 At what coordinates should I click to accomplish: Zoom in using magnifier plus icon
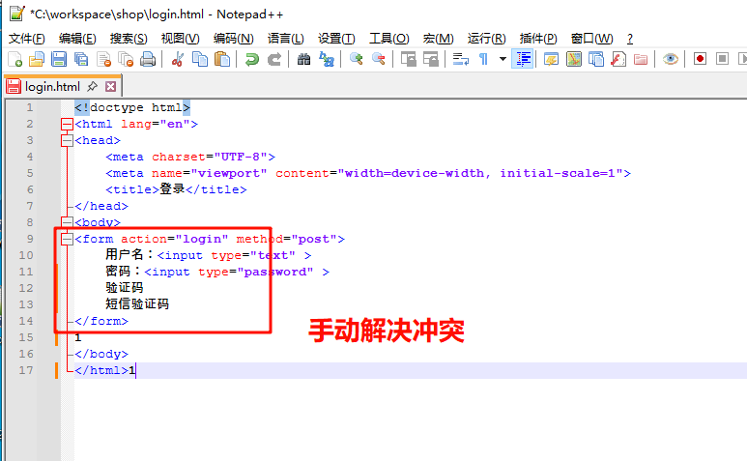click(x=357, y=60)
